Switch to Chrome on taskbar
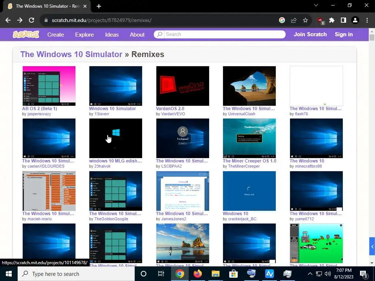 tap(179, 274)
